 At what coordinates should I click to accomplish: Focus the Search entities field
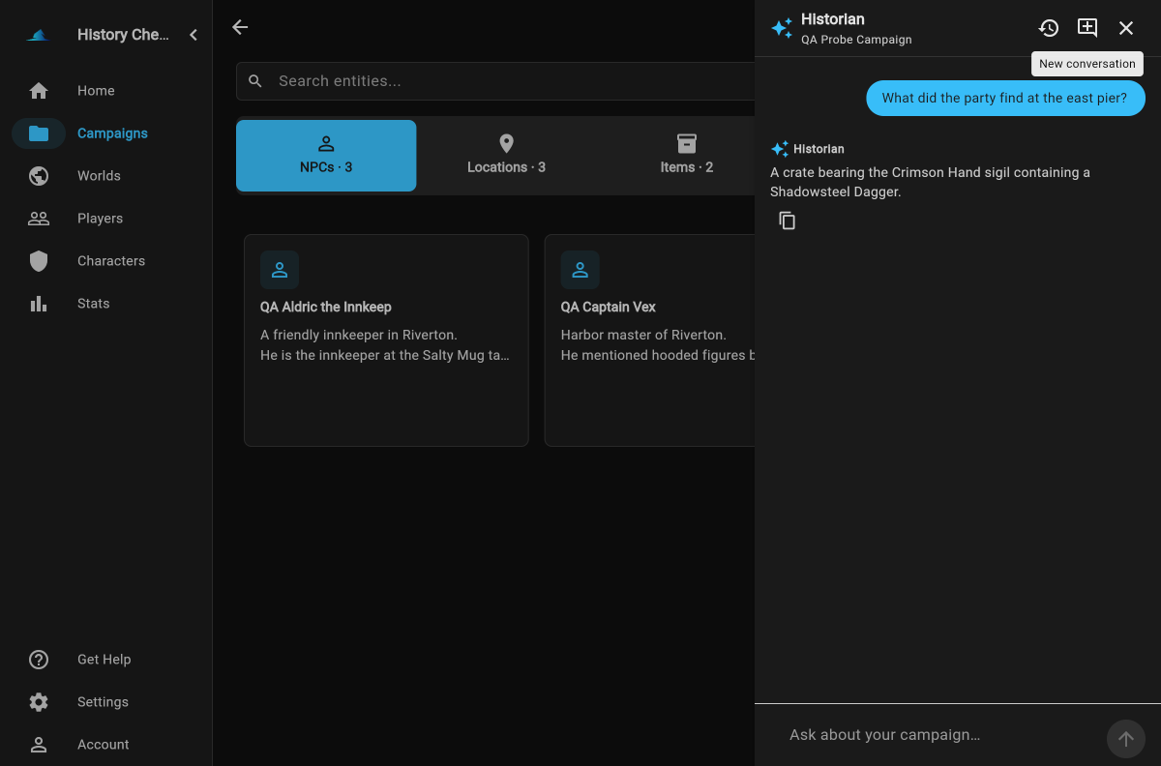(495, 81)
